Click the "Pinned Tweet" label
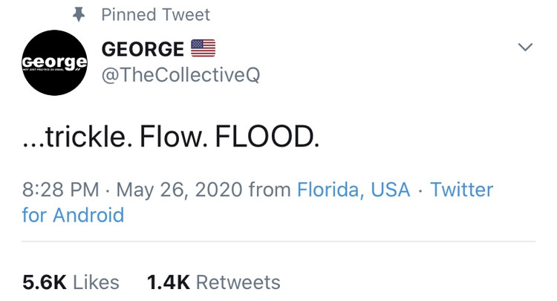This screenshot has height=301, width=557. (155, 15)
